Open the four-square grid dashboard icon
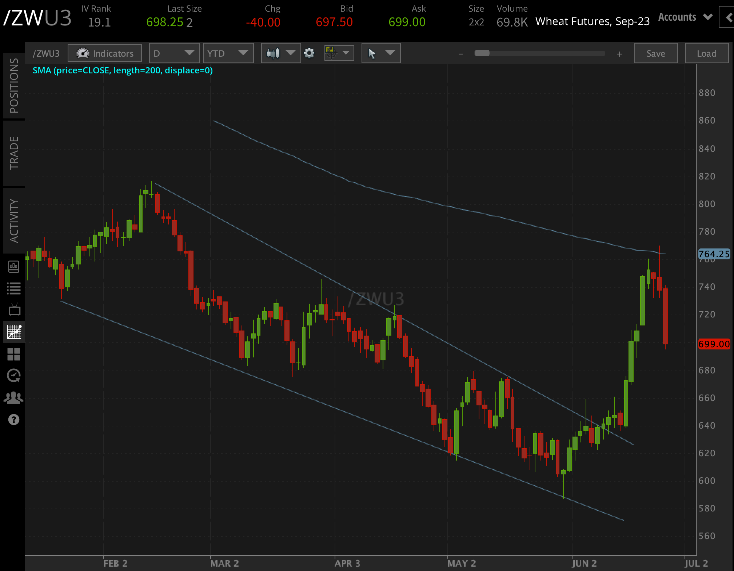Viewport: 734px width, 571px height. coord(13,354)
